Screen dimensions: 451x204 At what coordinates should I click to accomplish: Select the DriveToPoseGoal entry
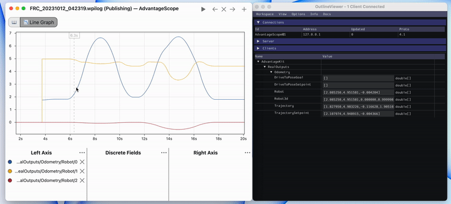tap(289, 77)
